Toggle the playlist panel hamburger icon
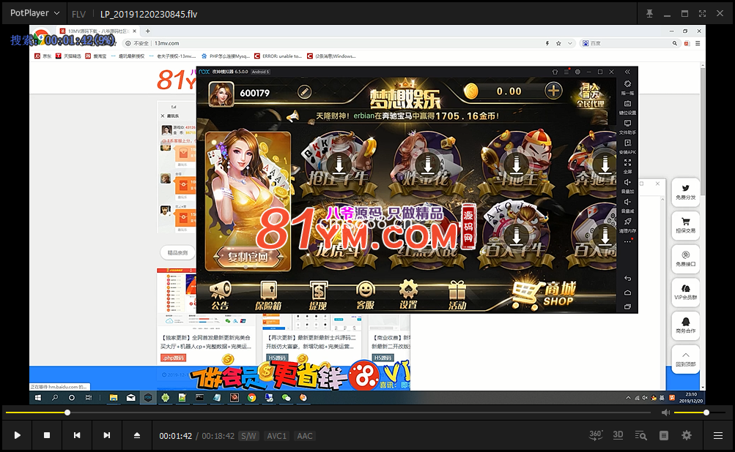The image size is (735, 452). [717, 436]
